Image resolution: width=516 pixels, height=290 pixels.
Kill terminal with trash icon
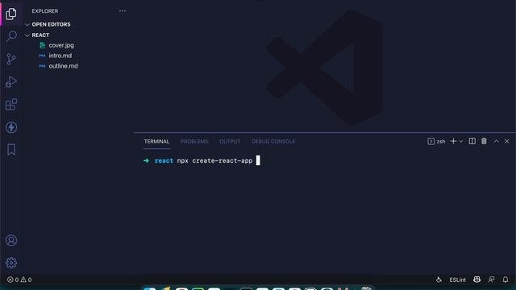pos(484,141)
